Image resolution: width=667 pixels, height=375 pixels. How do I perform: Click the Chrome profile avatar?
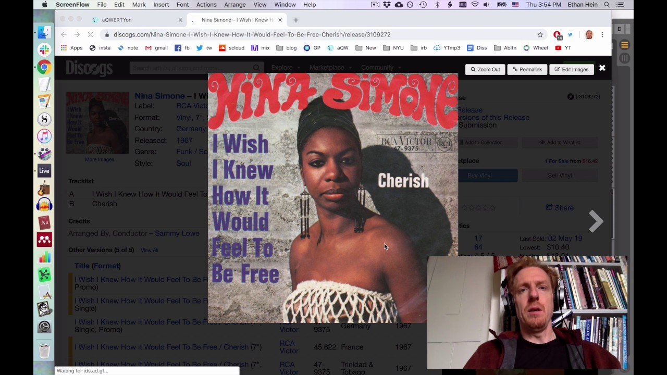[589, 34]
